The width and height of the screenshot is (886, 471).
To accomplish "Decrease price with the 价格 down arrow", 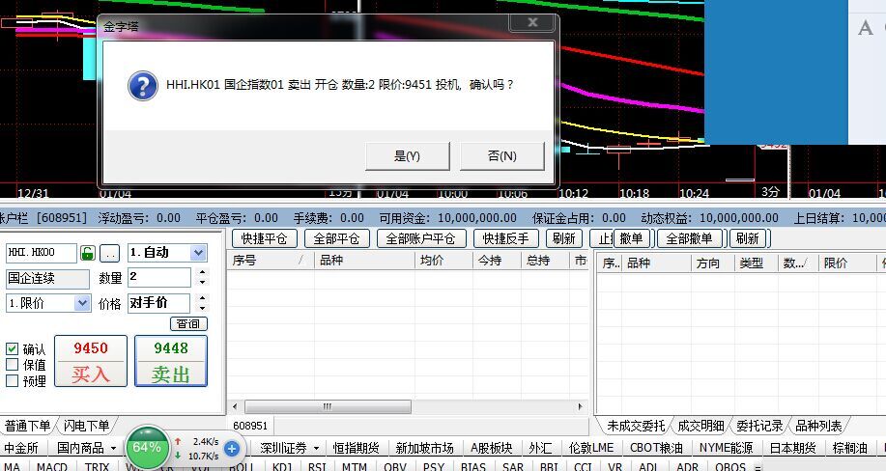I will point(201,308).
